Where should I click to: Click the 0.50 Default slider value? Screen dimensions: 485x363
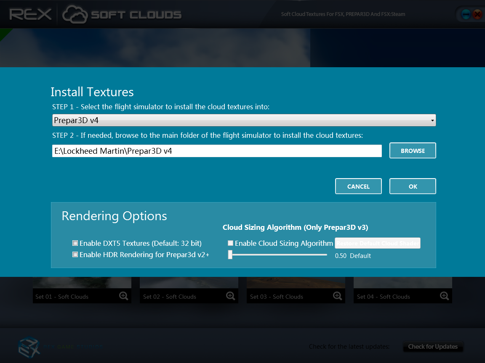pos(353,256)
